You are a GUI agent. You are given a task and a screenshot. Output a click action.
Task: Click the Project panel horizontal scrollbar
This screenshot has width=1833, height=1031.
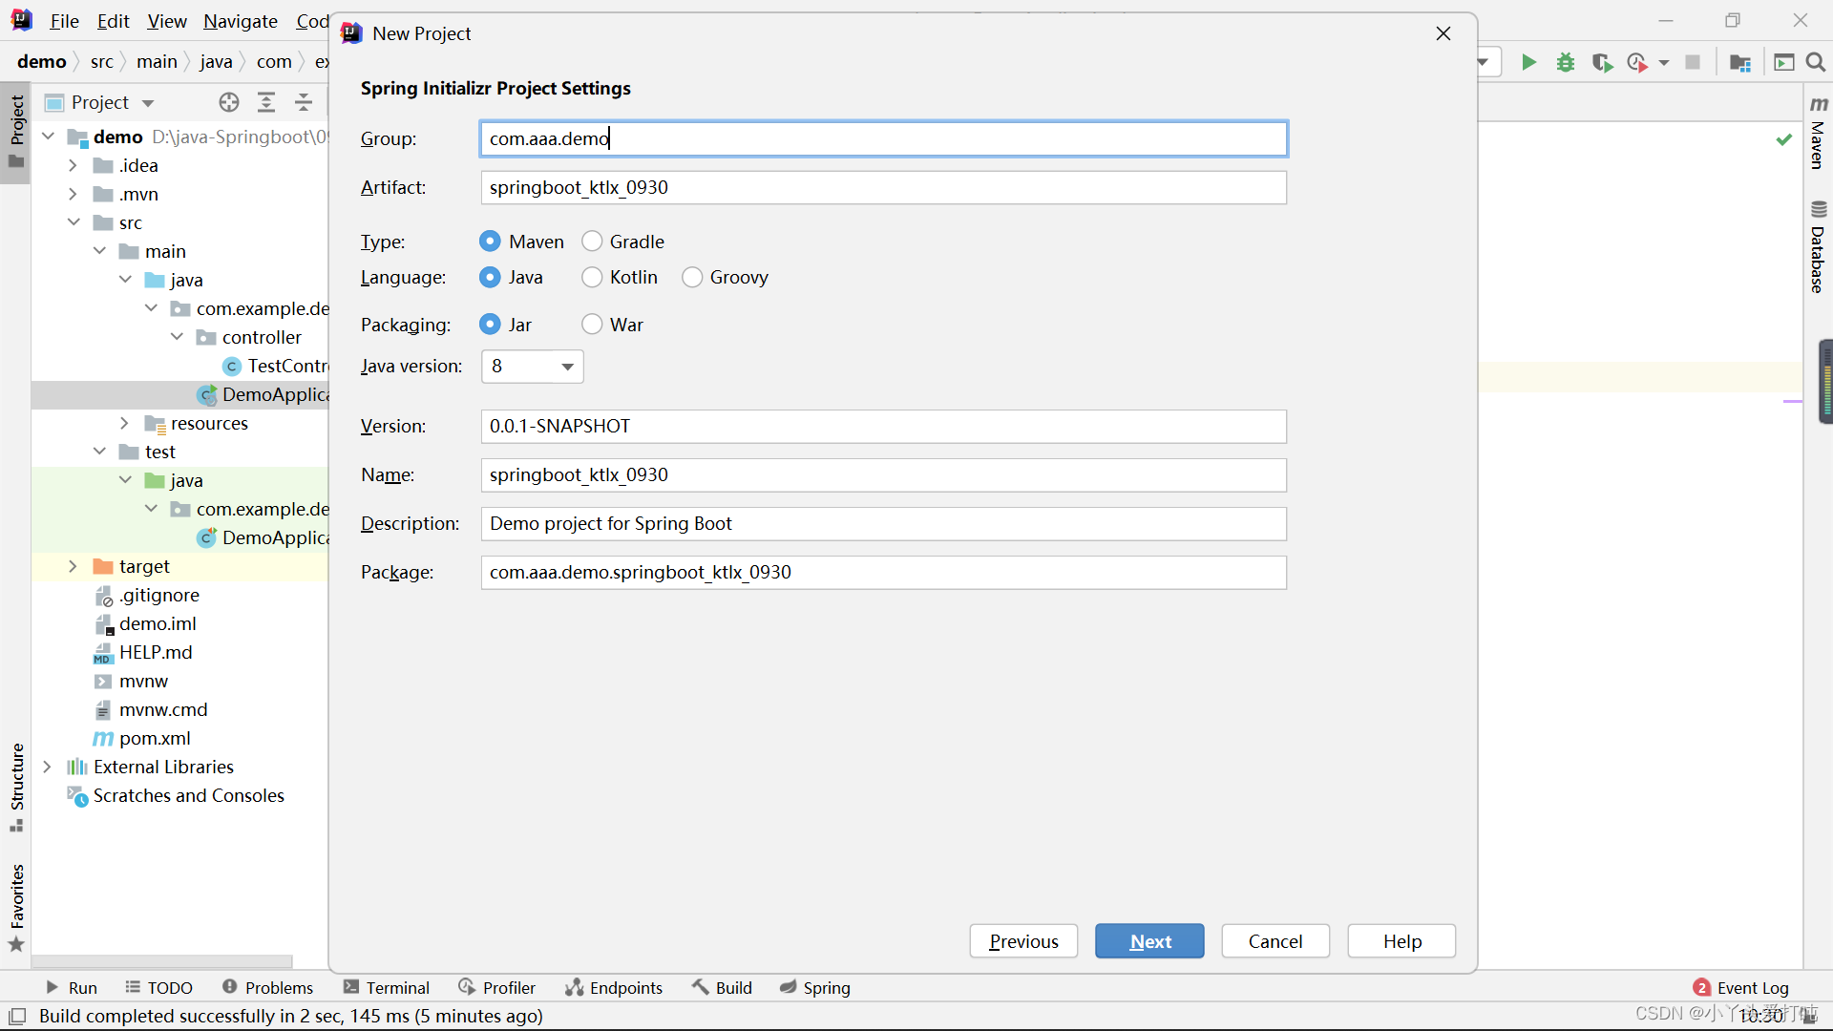coord(162,961)
